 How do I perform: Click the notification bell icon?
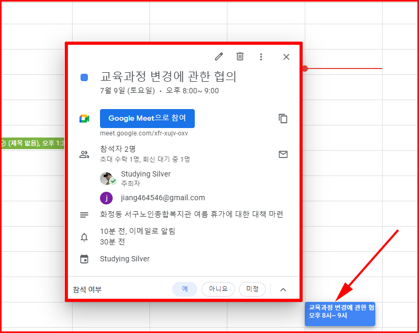(x=84, y=237)
